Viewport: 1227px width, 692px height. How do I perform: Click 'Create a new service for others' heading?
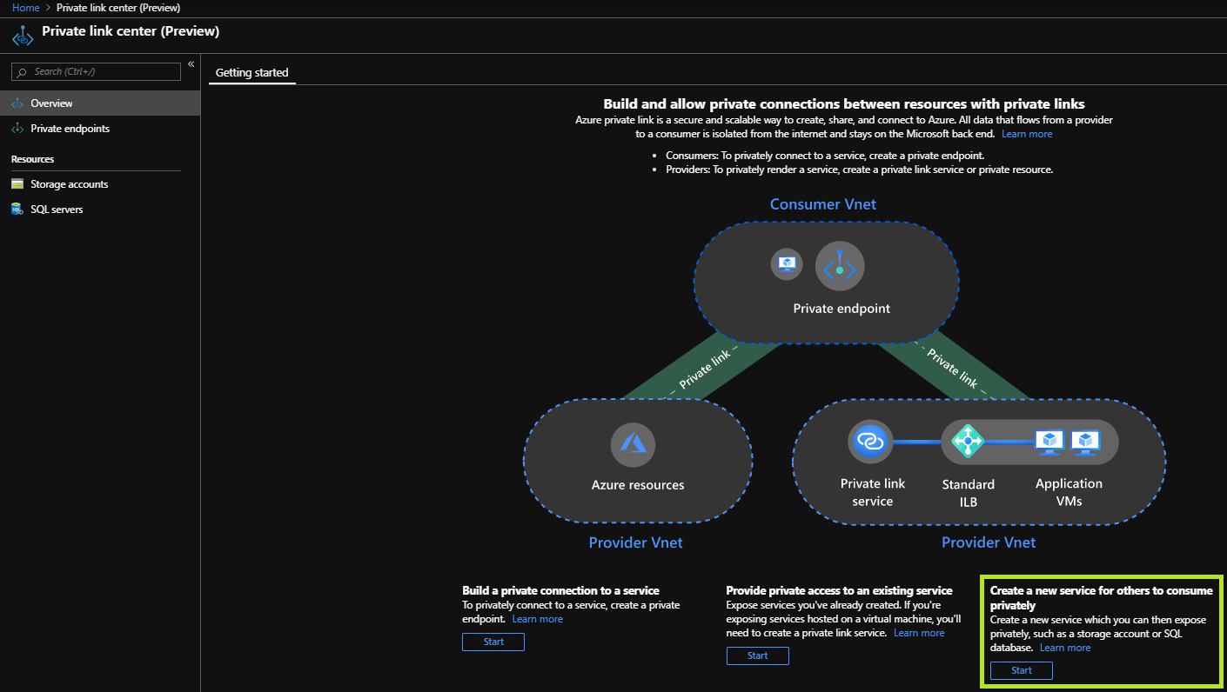[1101, 597]
